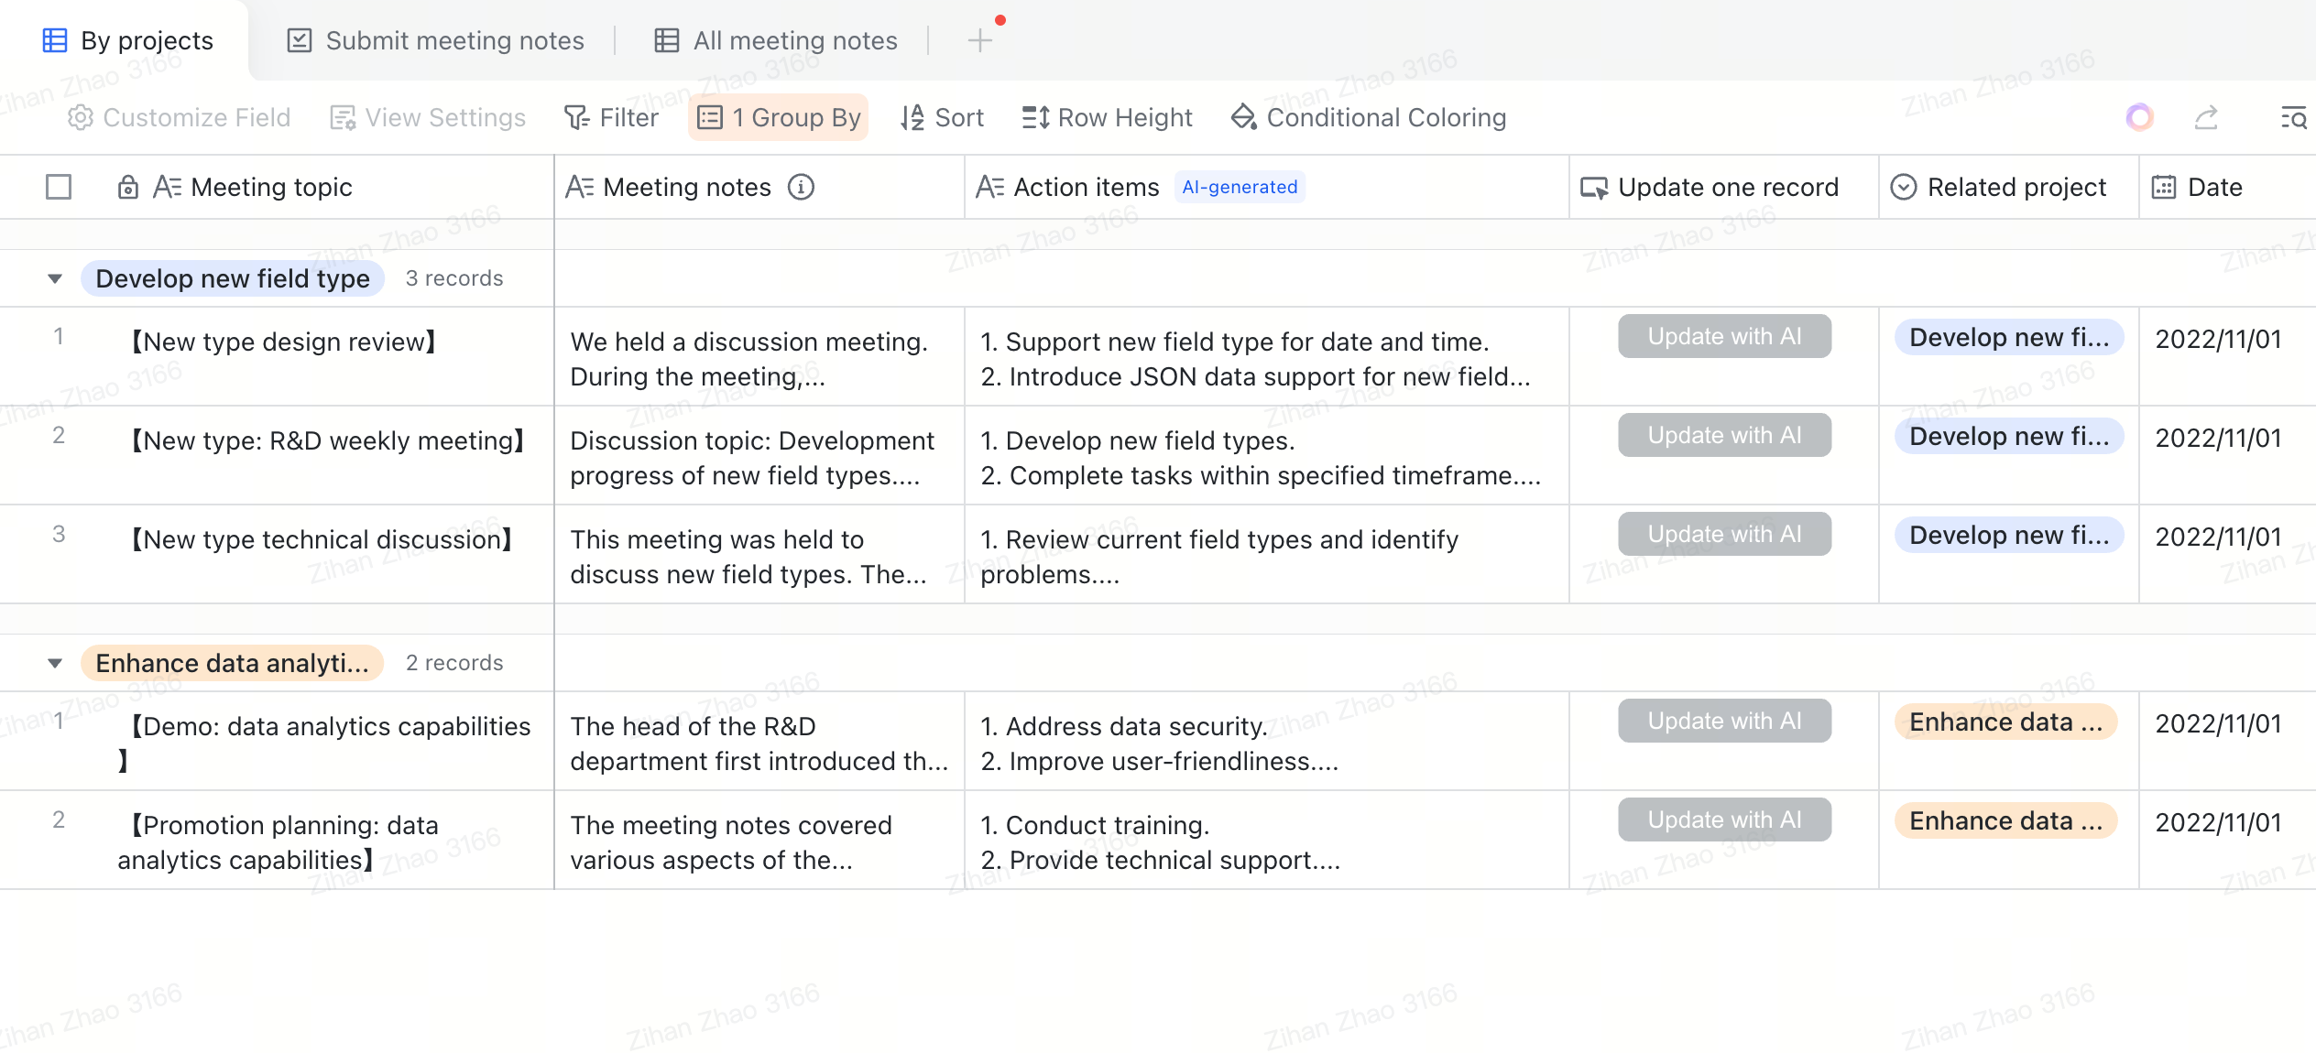Open Row Height settings
The image size is (2316, 1053).
click(1107, 117)
